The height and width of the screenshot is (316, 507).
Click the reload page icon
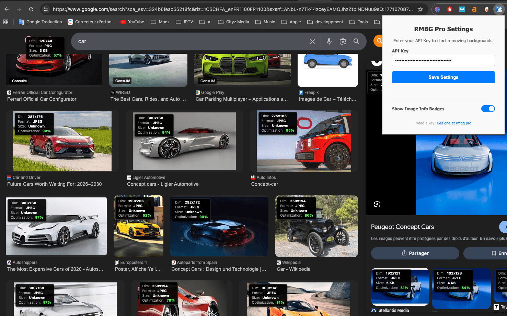coord(31,9)
